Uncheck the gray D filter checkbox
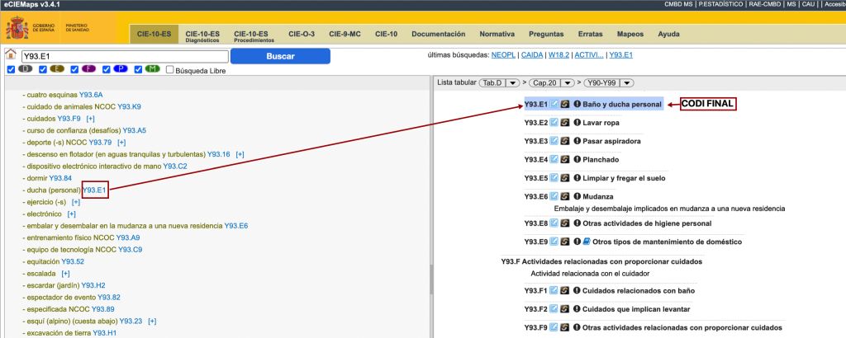846x338 pixels. (x=11, y=70)
